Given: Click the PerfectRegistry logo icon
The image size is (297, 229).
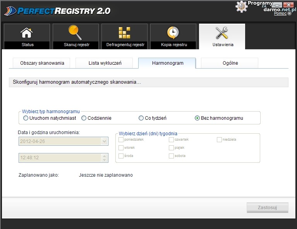Looking at the screenshot, I should click(11, 11).
